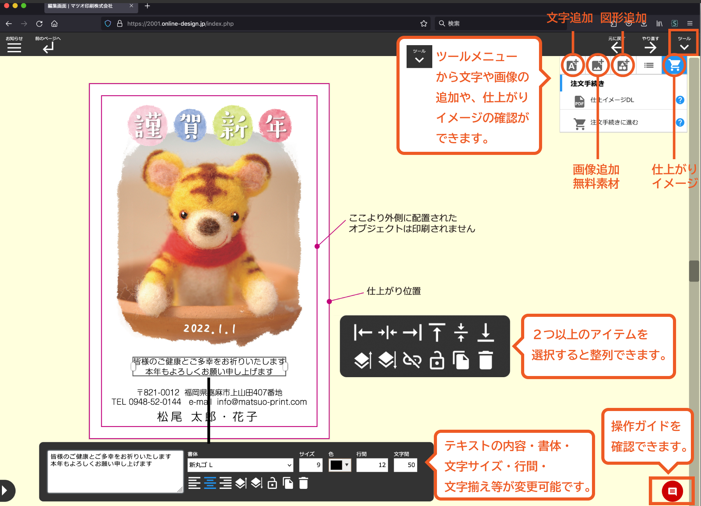Screen dimensions: 701x506
Task: Download 仕上イメージDL PDF
Action: point(612,100)
